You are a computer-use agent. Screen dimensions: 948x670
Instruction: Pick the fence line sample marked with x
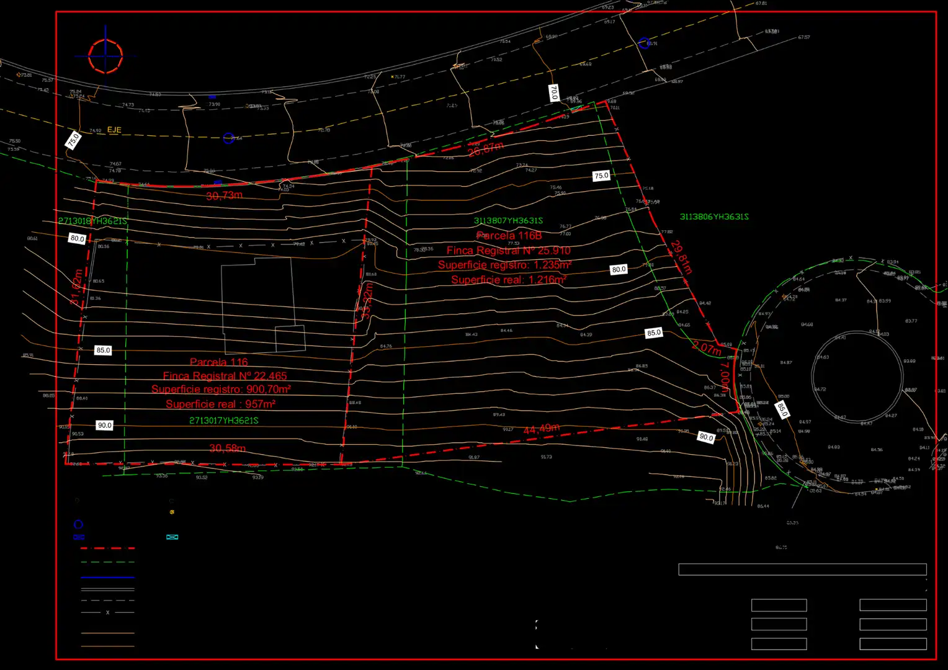click(107, 612)
